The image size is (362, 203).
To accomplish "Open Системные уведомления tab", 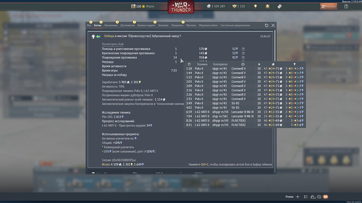I will (235, 25).
